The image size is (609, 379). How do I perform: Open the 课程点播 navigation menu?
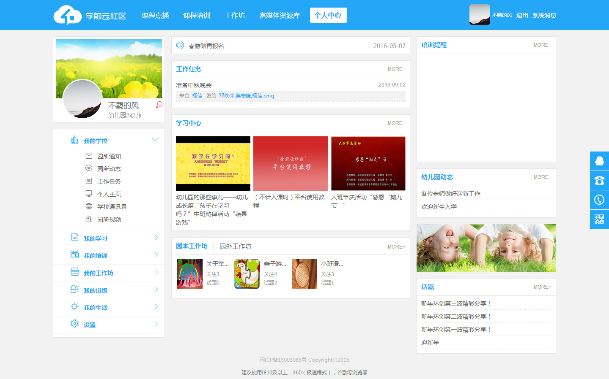click(x=155, y=16)
